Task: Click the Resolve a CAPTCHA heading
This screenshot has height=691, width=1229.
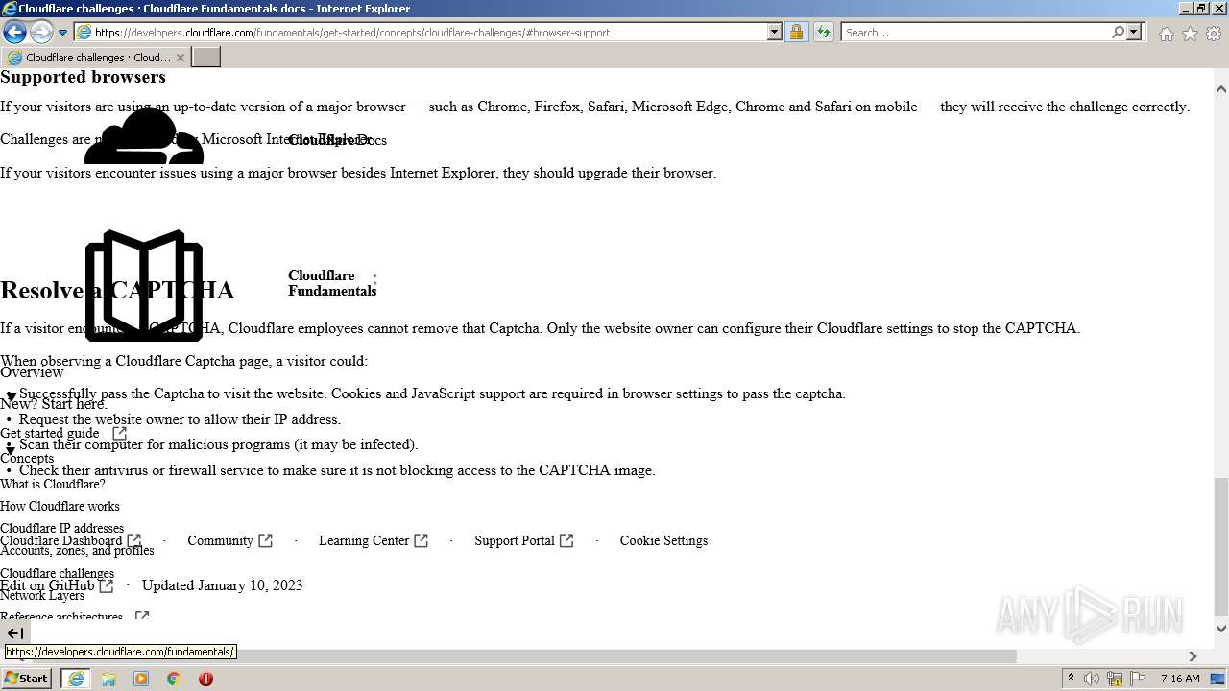Action: [x=117, y=290]
